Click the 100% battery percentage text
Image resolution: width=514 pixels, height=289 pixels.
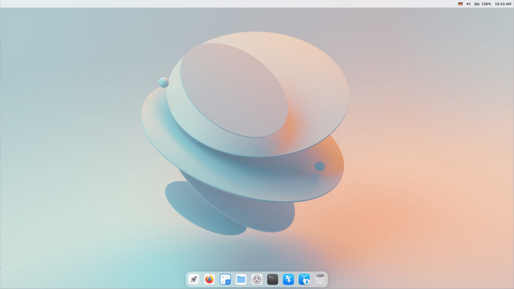486,4
